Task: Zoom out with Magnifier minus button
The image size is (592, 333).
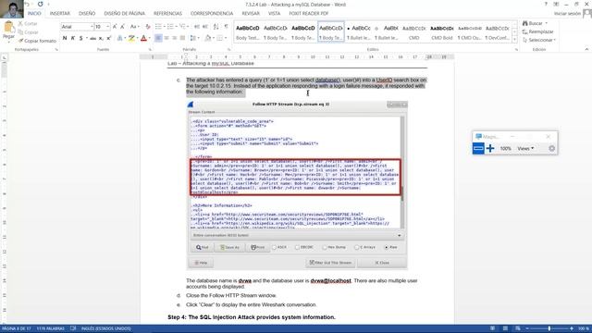Action: tap(478, 148)
